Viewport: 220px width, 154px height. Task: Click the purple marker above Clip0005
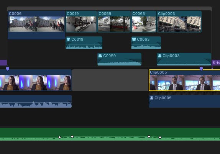click(x=201, y=69)
